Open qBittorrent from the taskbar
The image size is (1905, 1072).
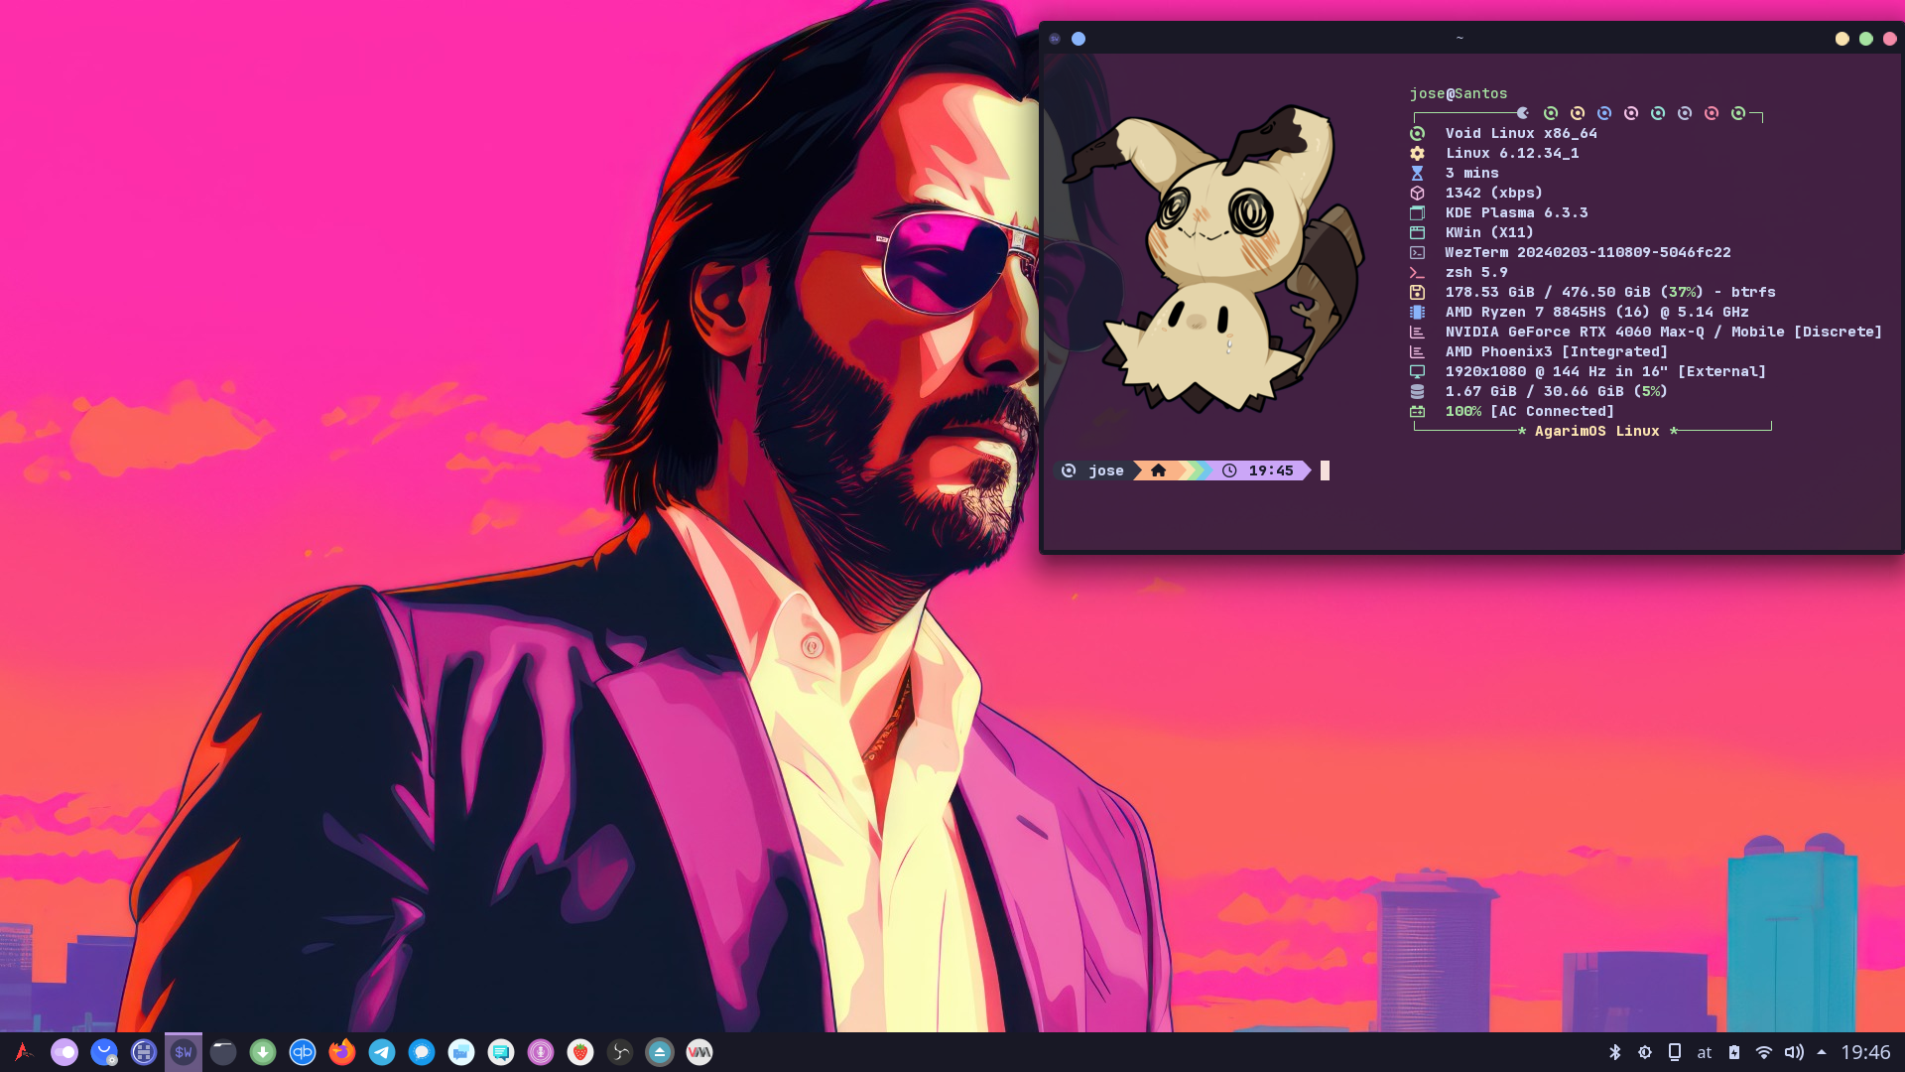pos(303,1052)
